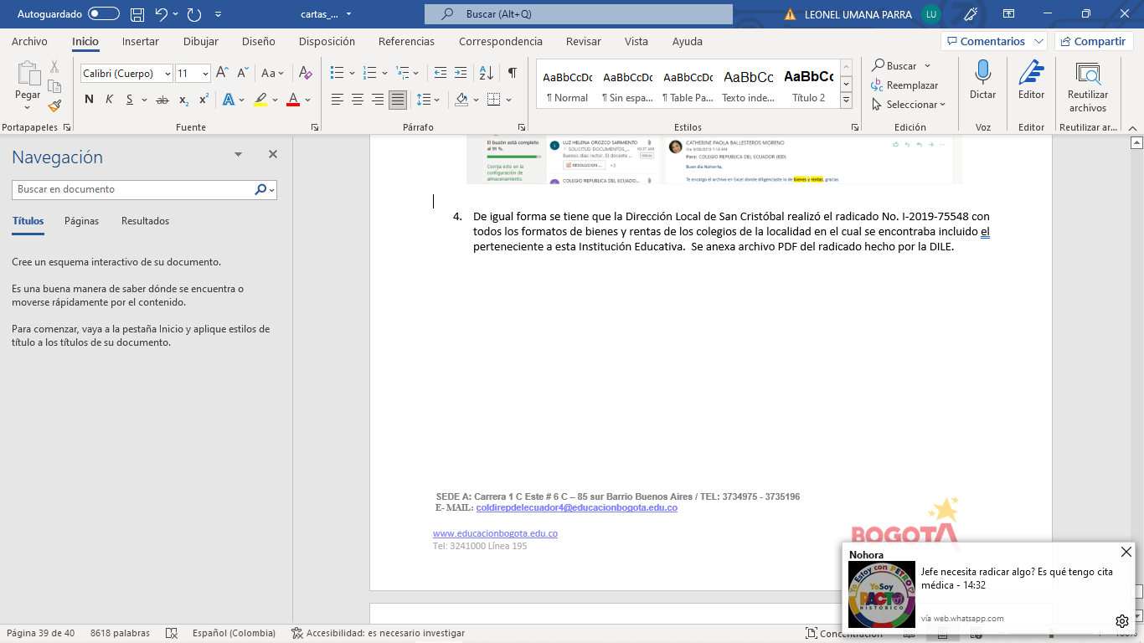The height and width of the screenshot is (643, 1144).
Task: Click the Compartir button
Action: click(x=1093, y=41)
